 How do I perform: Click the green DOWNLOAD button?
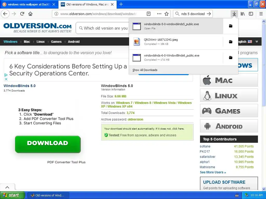tap(48, 144)
